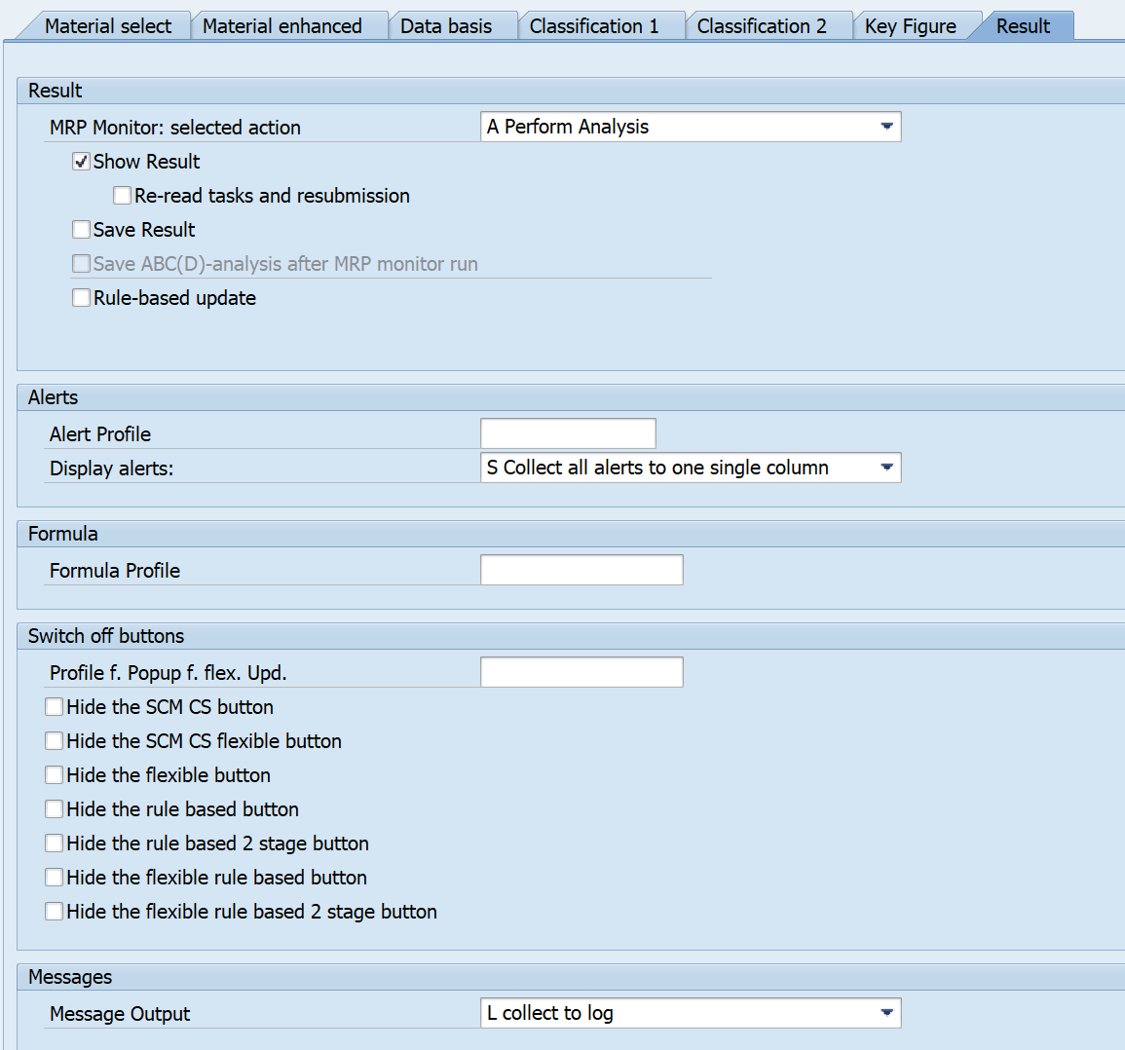1125x1050 pixels.
Task: Select the Key Figure tab
Action: coord(910,26)
